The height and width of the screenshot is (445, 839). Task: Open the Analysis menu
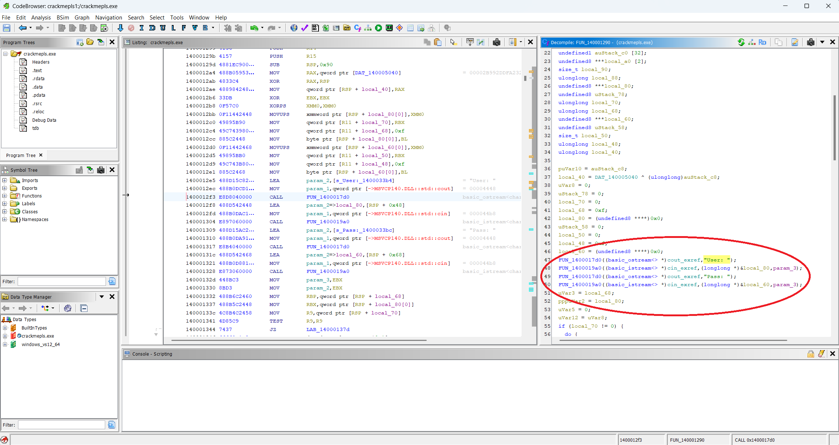[41, 17]
